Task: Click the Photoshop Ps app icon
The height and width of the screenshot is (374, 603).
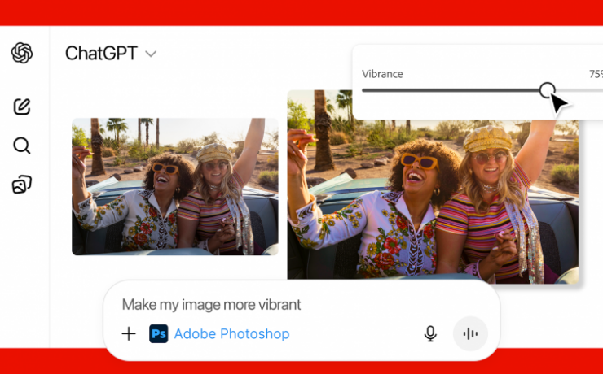Action: (158, 333)
